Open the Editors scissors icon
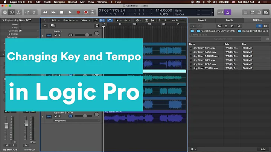 [34, 12]
